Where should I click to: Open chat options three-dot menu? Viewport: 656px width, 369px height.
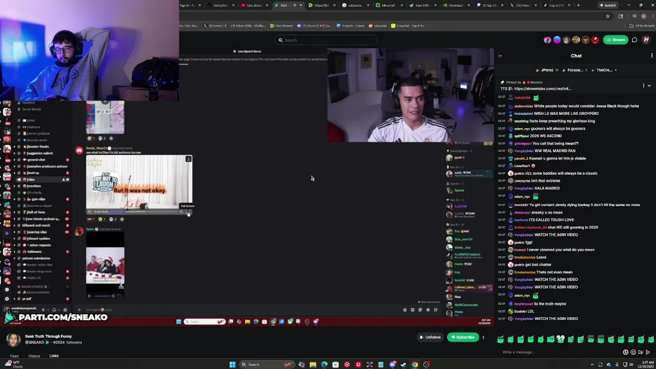pyautogui.click(x=652, y=56)
